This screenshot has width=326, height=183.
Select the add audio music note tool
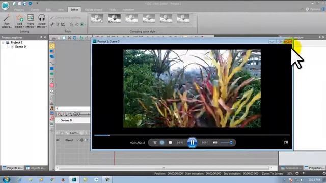[x=52, y=118]
